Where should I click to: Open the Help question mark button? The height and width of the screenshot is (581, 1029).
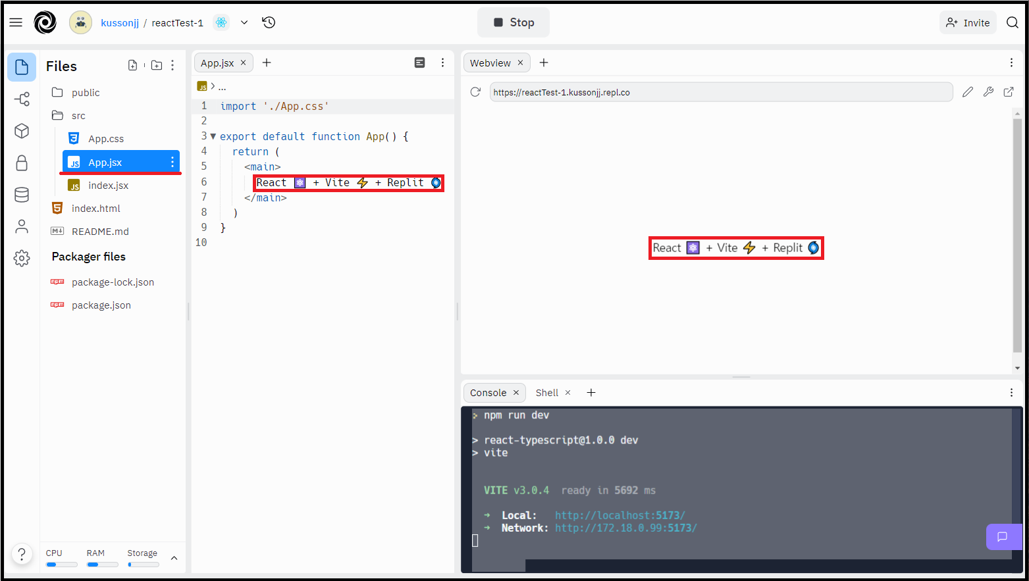[22, 554]
